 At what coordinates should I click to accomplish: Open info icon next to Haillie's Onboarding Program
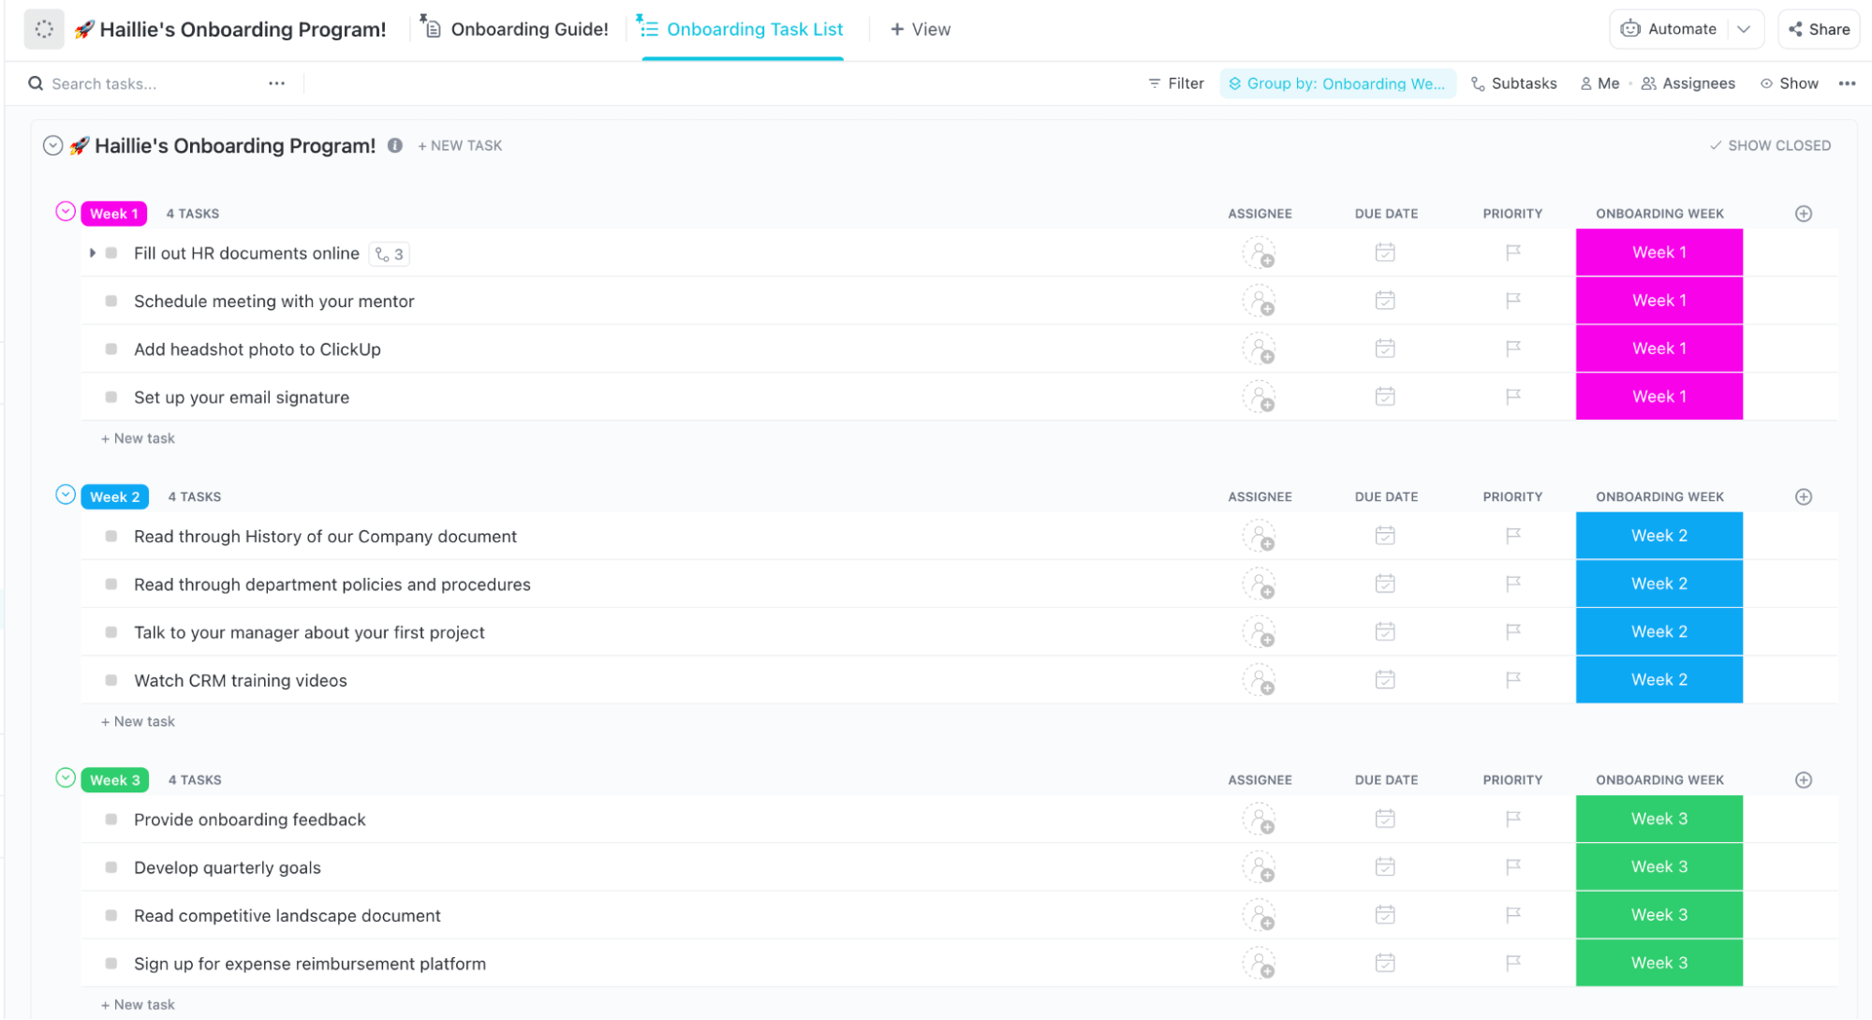click(395, 145)
